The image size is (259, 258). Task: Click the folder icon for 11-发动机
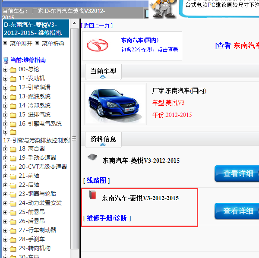tap(13, 79)
